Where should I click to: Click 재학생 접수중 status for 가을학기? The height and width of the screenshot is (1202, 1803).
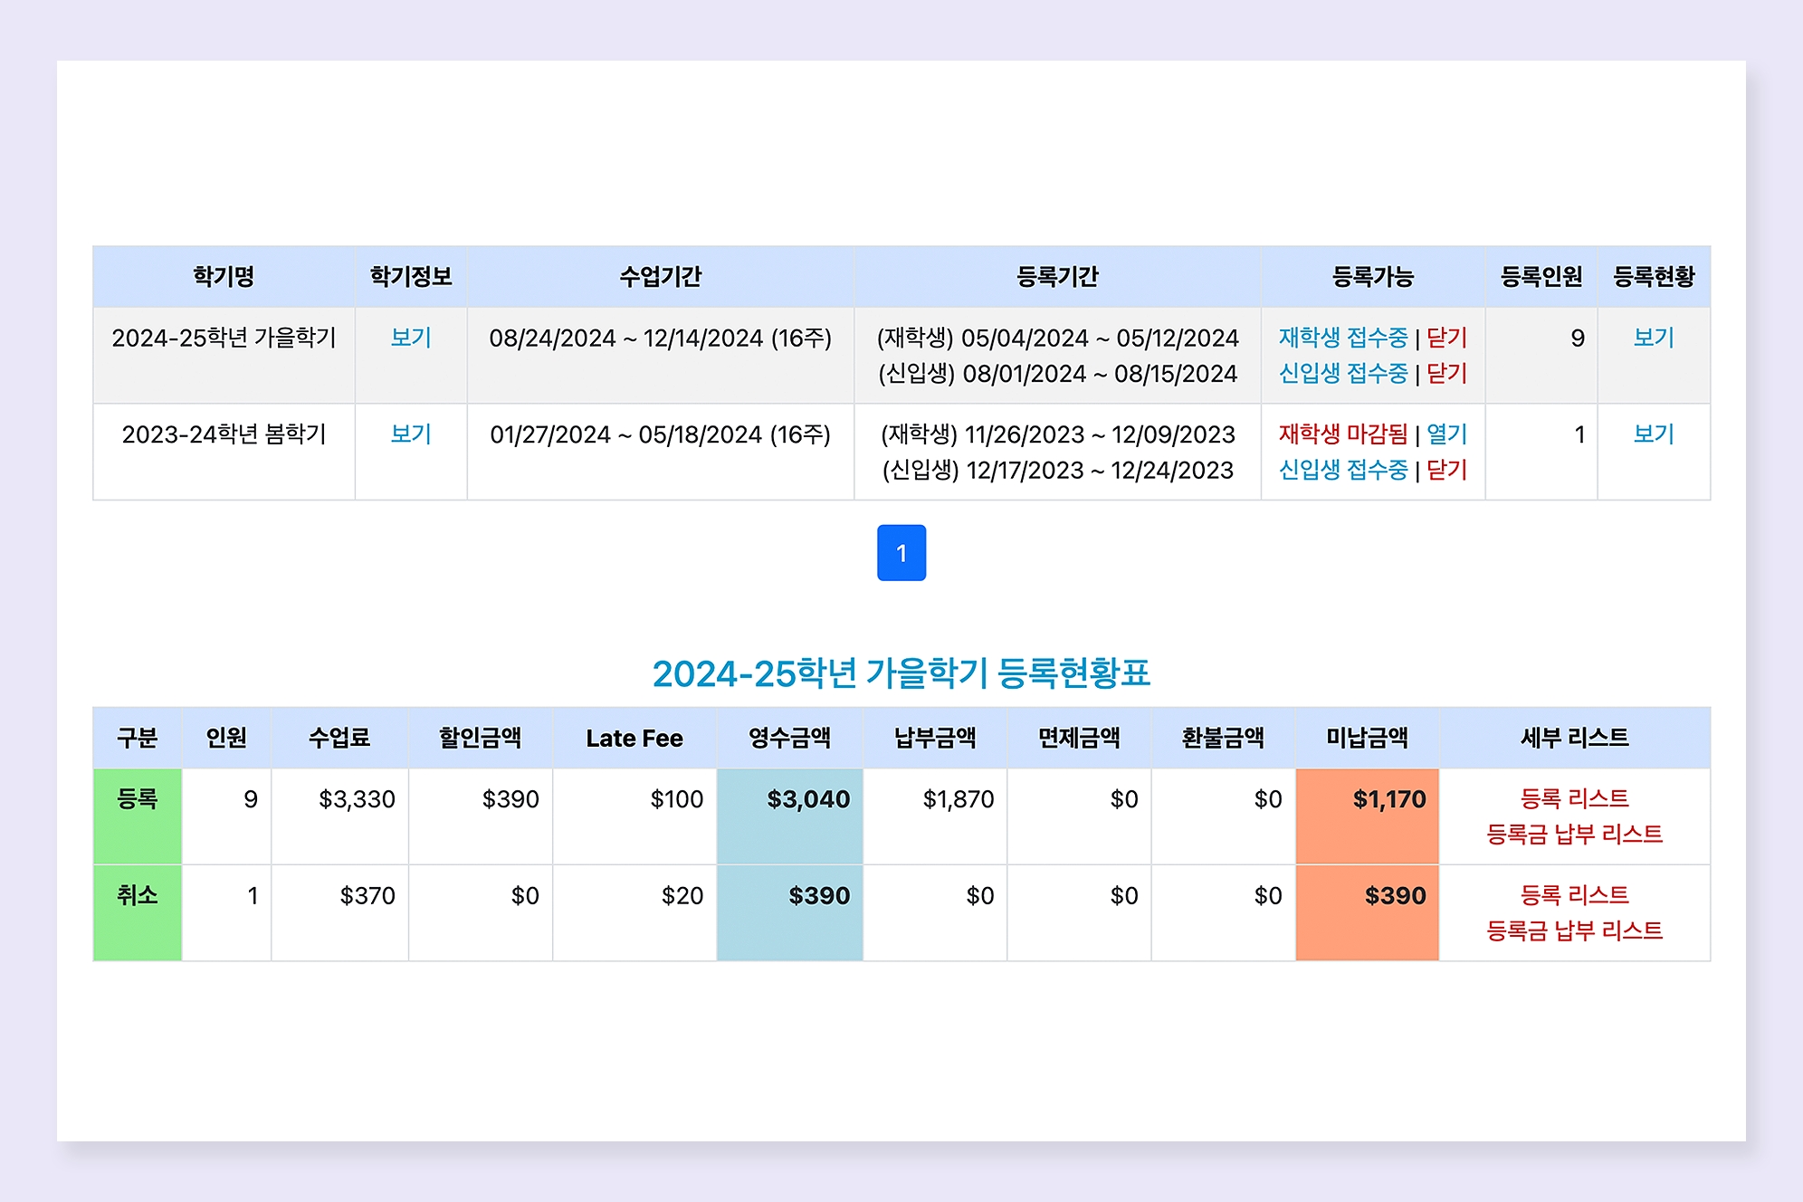pos(1342,338)
